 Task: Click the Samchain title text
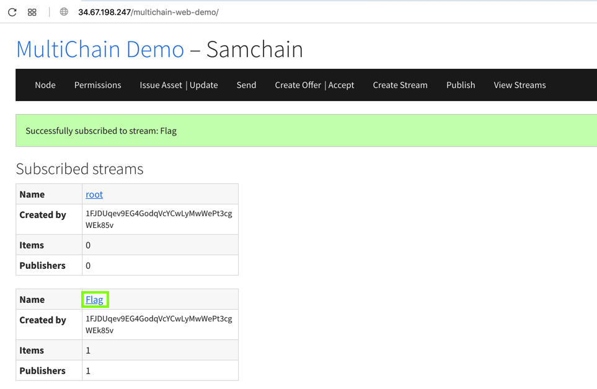[254, 49]
